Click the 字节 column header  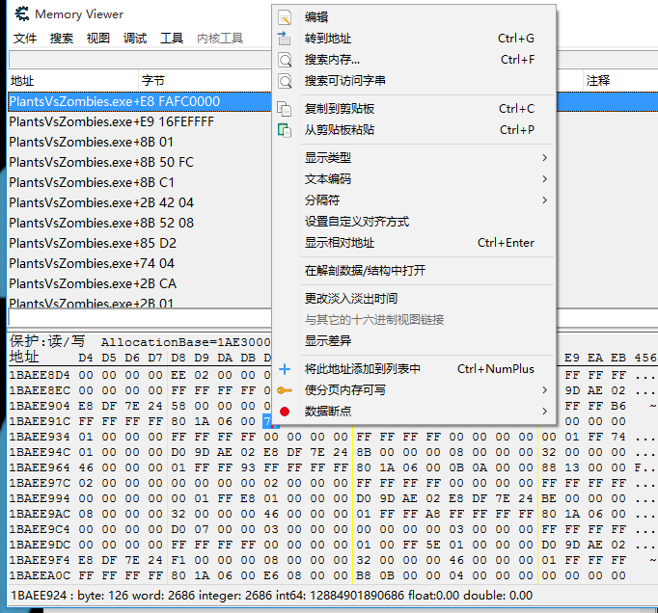click(153, 81)
